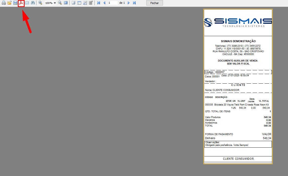
Task: Open page settings wrench icon
Action: (85, 3)
